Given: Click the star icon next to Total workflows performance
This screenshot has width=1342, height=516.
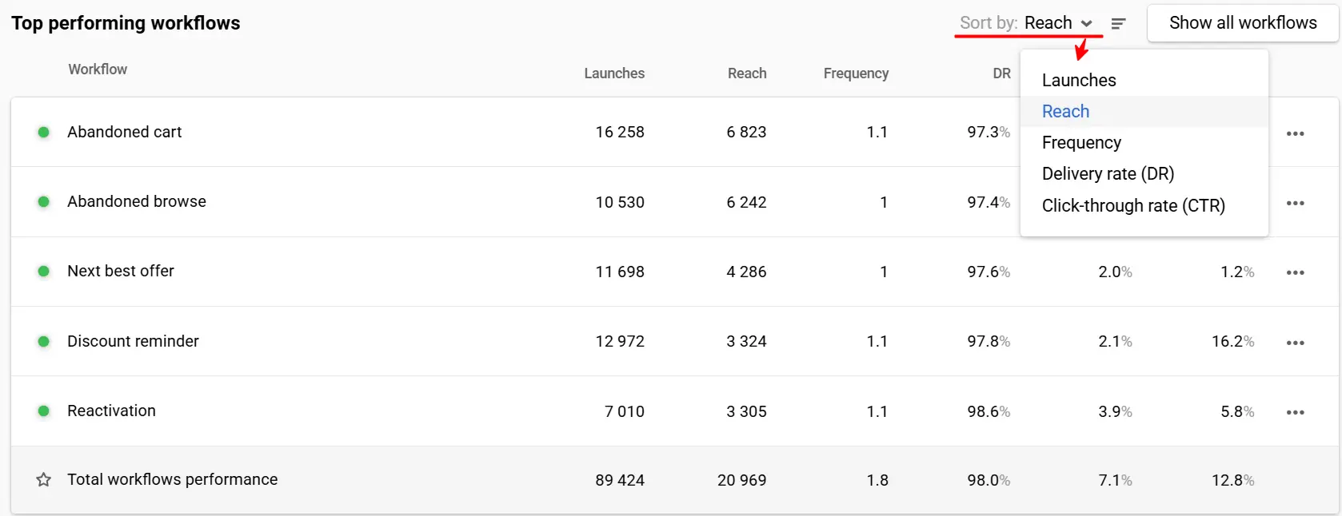Looking at the screenshot, I should [x=42, y=479].
